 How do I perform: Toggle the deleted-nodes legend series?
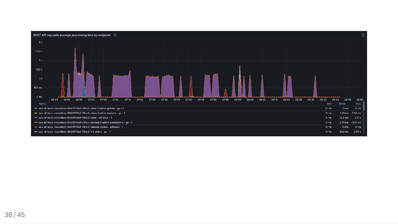click(x=81, y=127)
